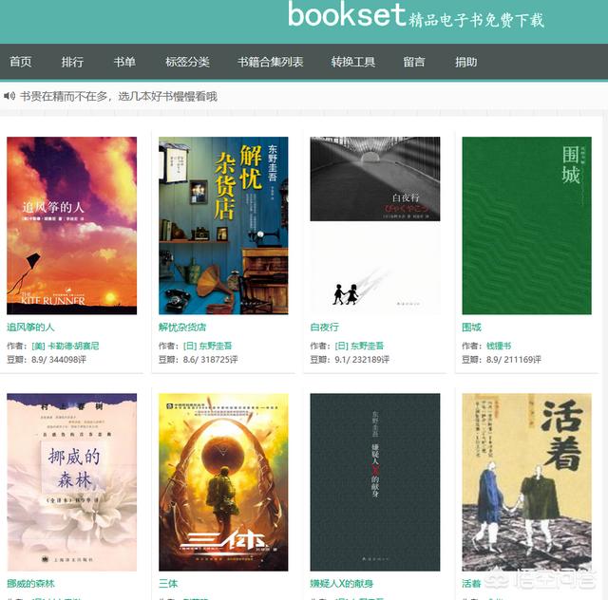Open the 排行 ranking page
608x600 pixels.
pos(72,62)
